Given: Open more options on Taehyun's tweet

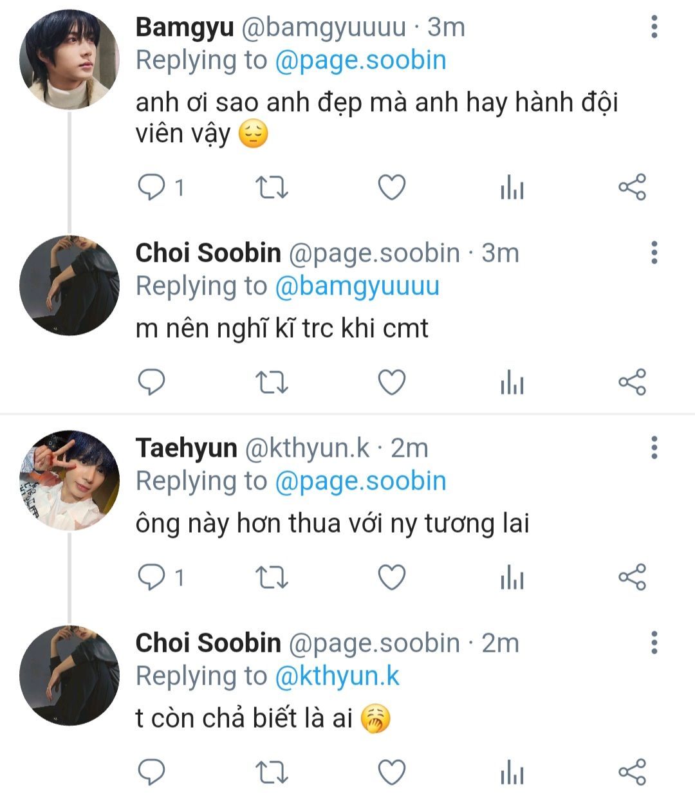Looking at the screenshot, I should pos(654,447).
